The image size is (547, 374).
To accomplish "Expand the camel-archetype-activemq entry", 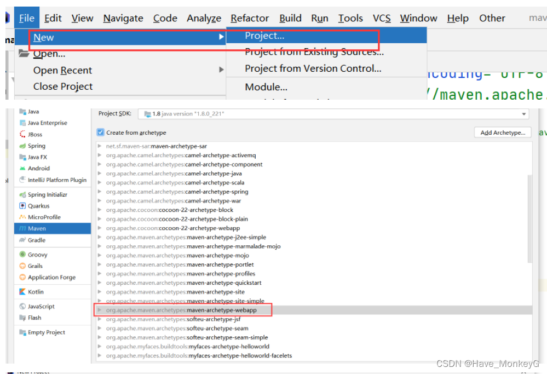I will (x=100, y=155).
